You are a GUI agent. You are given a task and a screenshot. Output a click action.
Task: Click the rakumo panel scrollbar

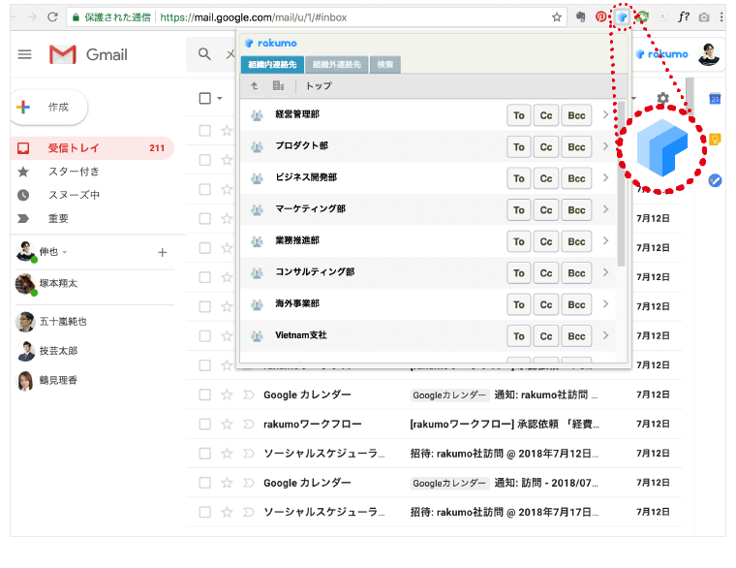tap(621, 183)
